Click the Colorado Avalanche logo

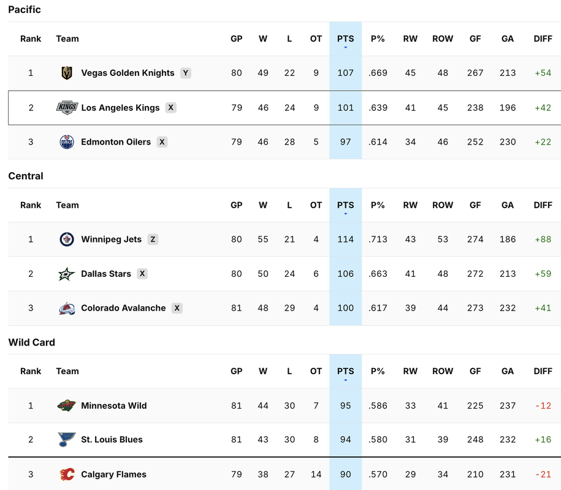click(67, 308)
